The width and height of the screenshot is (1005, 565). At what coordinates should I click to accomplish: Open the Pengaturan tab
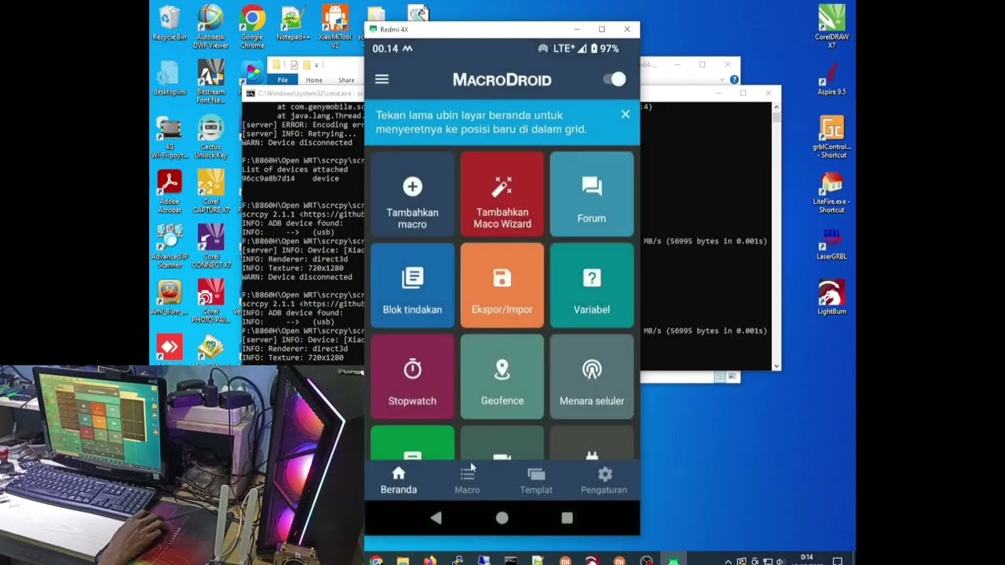(x=604, y=480)
